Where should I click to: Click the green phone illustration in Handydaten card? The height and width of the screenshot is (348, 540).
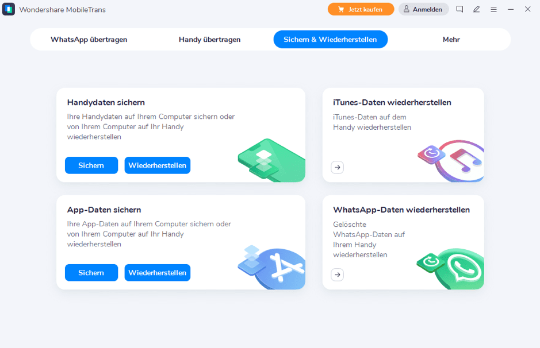coord(271,160)
